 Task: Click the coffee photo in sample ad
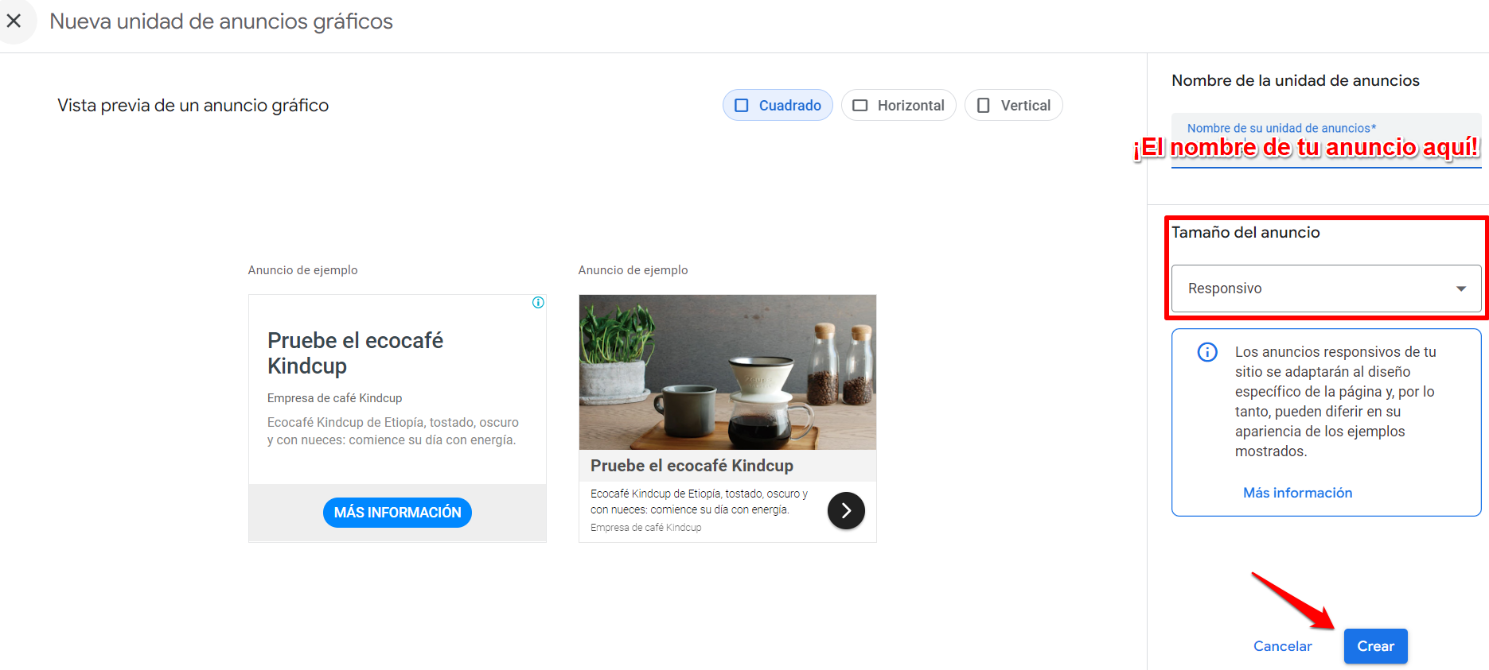click(x=727, y=372)
